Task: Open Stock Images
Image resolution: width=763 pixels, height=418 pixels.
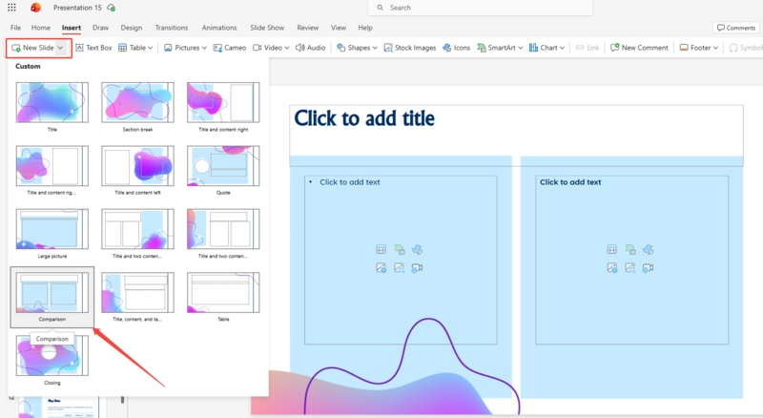Action: [x=410, y=47]
